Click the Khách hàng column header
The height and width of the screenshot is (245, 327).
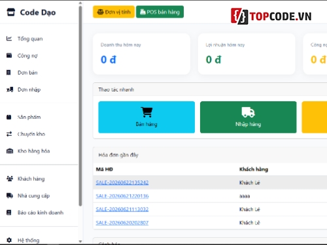click(x=254, y=169)
